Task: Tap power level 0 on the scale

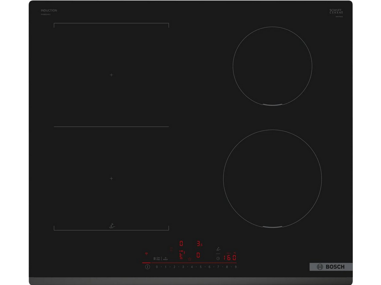Action: (x=157, y=267)
